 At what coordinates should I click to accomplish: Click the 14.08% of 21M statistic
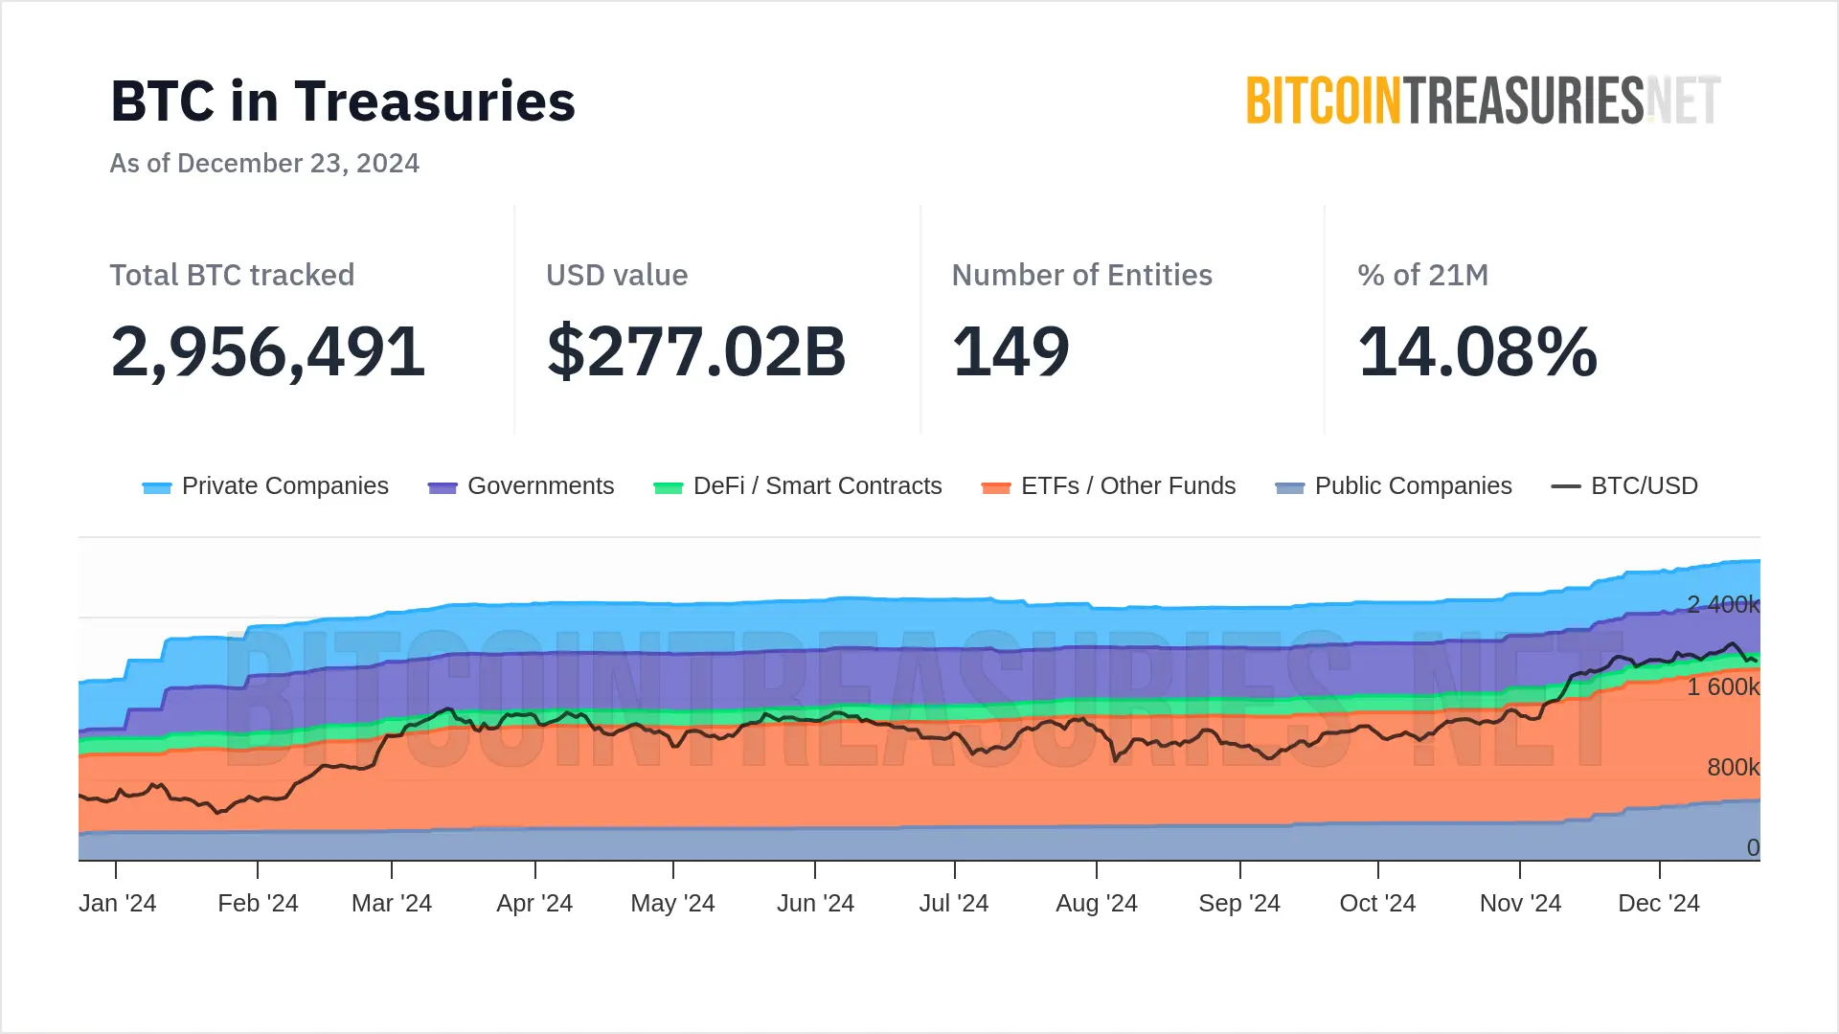(x=1478, y=351)
